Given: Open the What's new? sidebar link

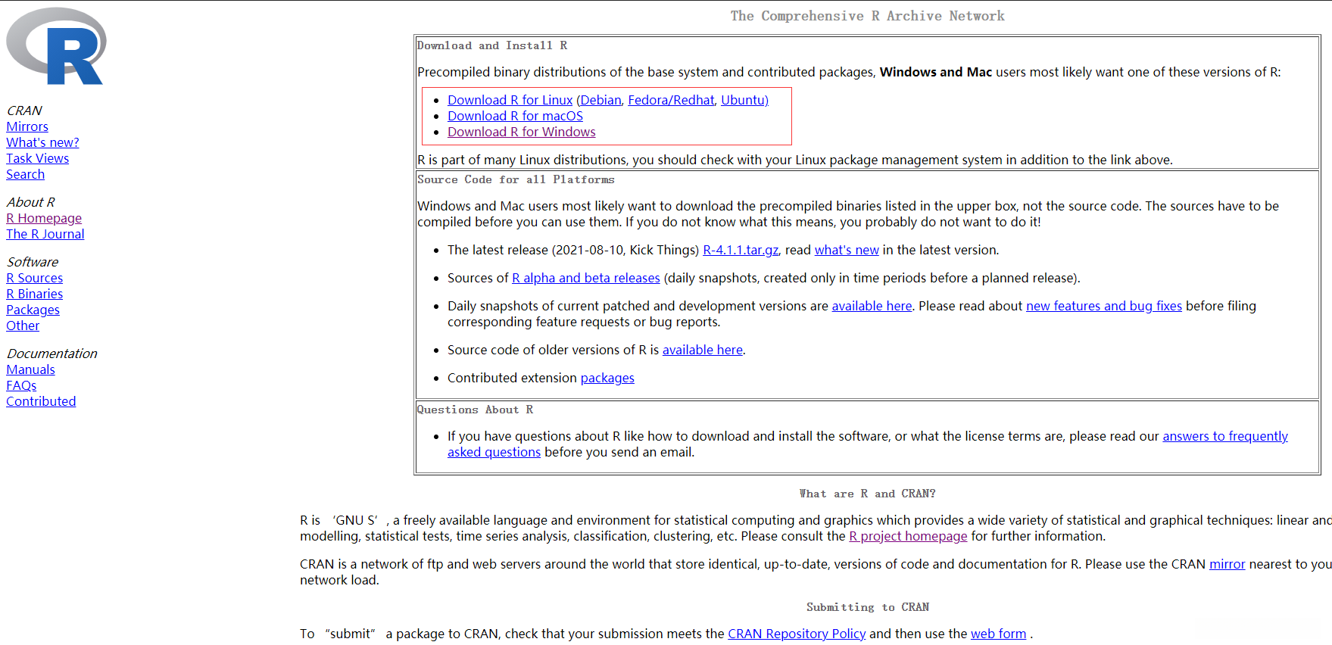Looking at the screenshot, I should point(42,142).
